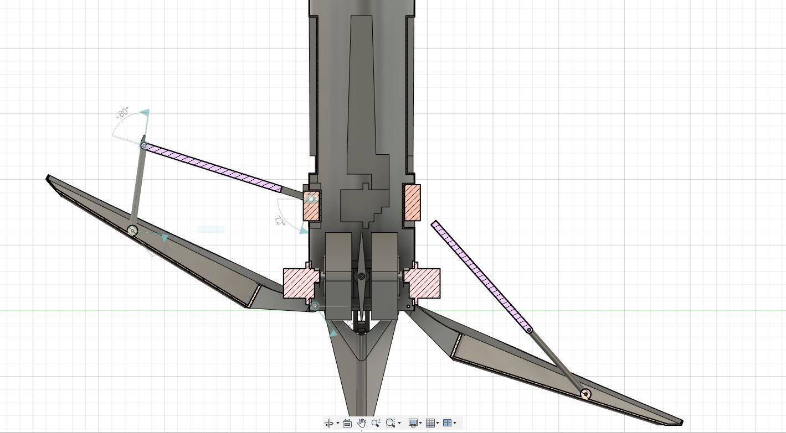Click the rotation arrow near -80° arc
This screenshot has width=786, height=433.
(x=145, y=113)
